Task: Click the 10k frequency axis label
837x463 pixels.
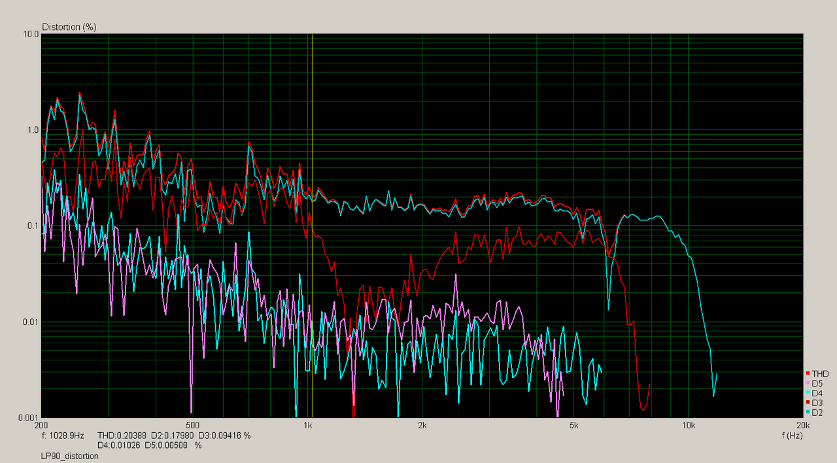Action: point(688,425)
